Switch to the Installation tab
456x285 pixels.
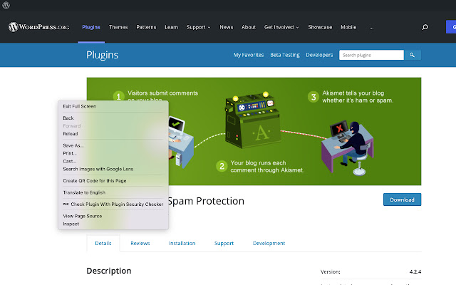pyautogui.click(x=182, y=243)
